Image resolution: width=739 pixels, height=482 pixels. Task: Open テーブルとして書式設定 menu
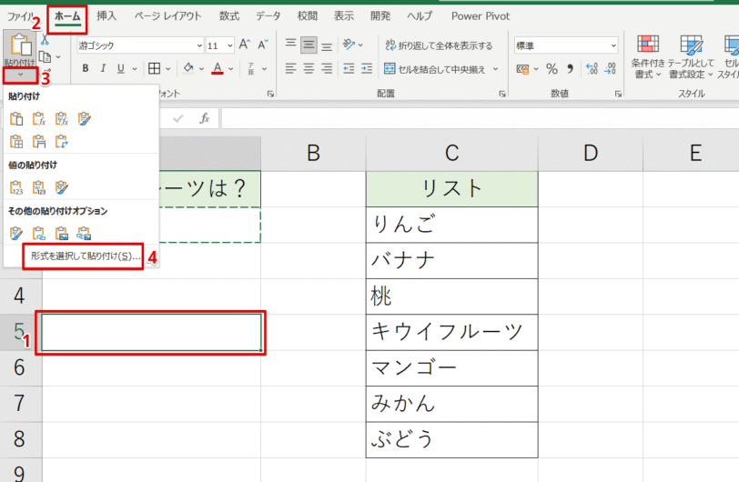[691, 57]
